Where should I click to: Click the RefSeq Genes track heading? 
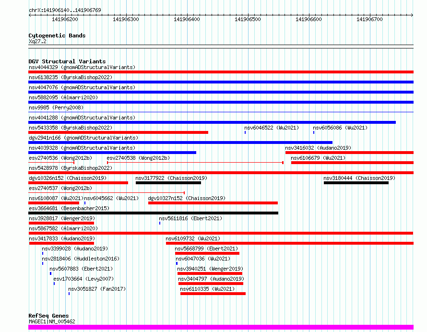pyautogui.click(x=48, y=316)
